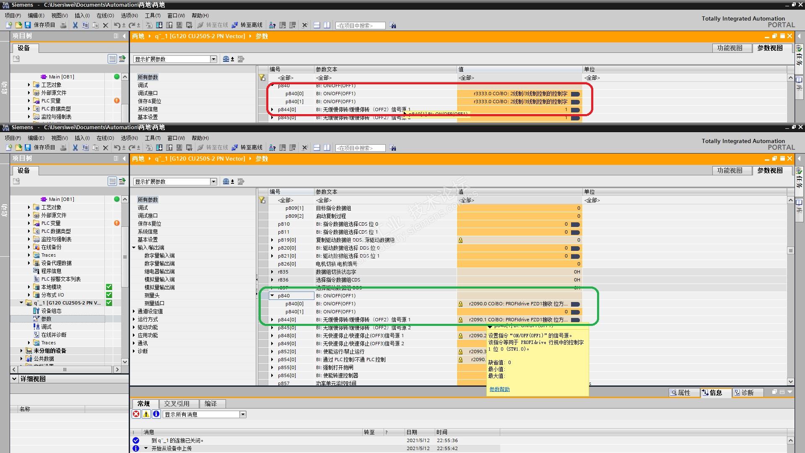805x453 pixels.
Task: Click the undo arrow icon in lower toolbar
Action: [x=117, y=148]
